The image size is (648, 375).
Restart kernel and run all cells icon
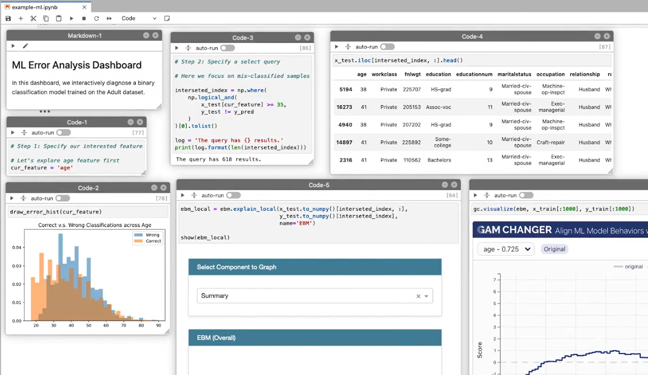coord(109,18)
